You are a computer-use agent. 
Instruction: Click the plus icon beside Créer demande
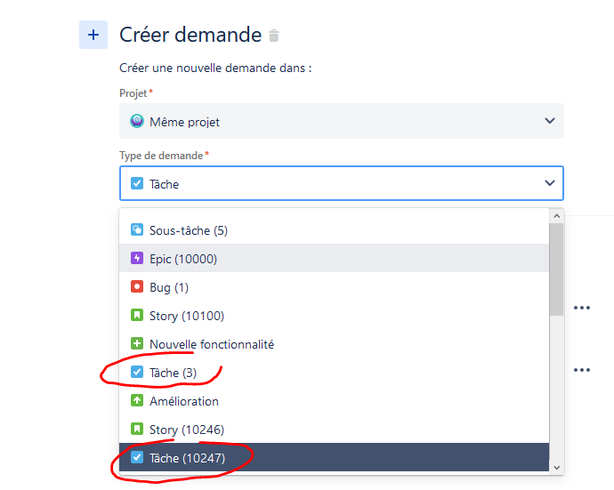pos(93,35)
